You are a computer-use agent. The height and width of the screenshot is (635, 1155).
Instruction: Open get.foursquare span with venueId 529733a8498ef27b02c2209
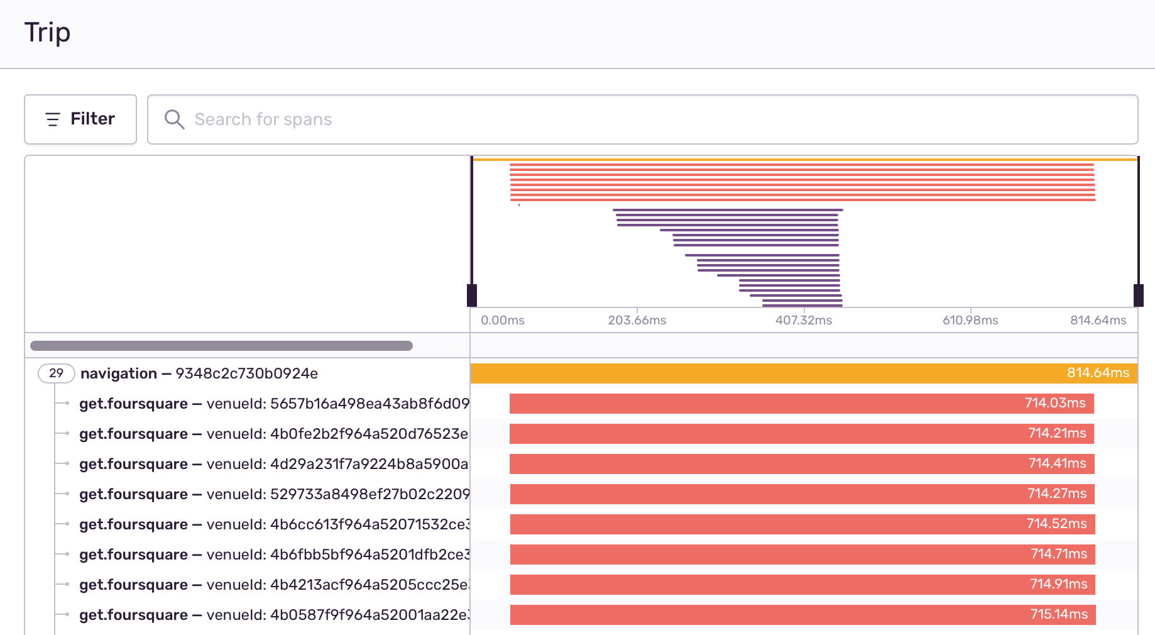(x=274, y=494)
